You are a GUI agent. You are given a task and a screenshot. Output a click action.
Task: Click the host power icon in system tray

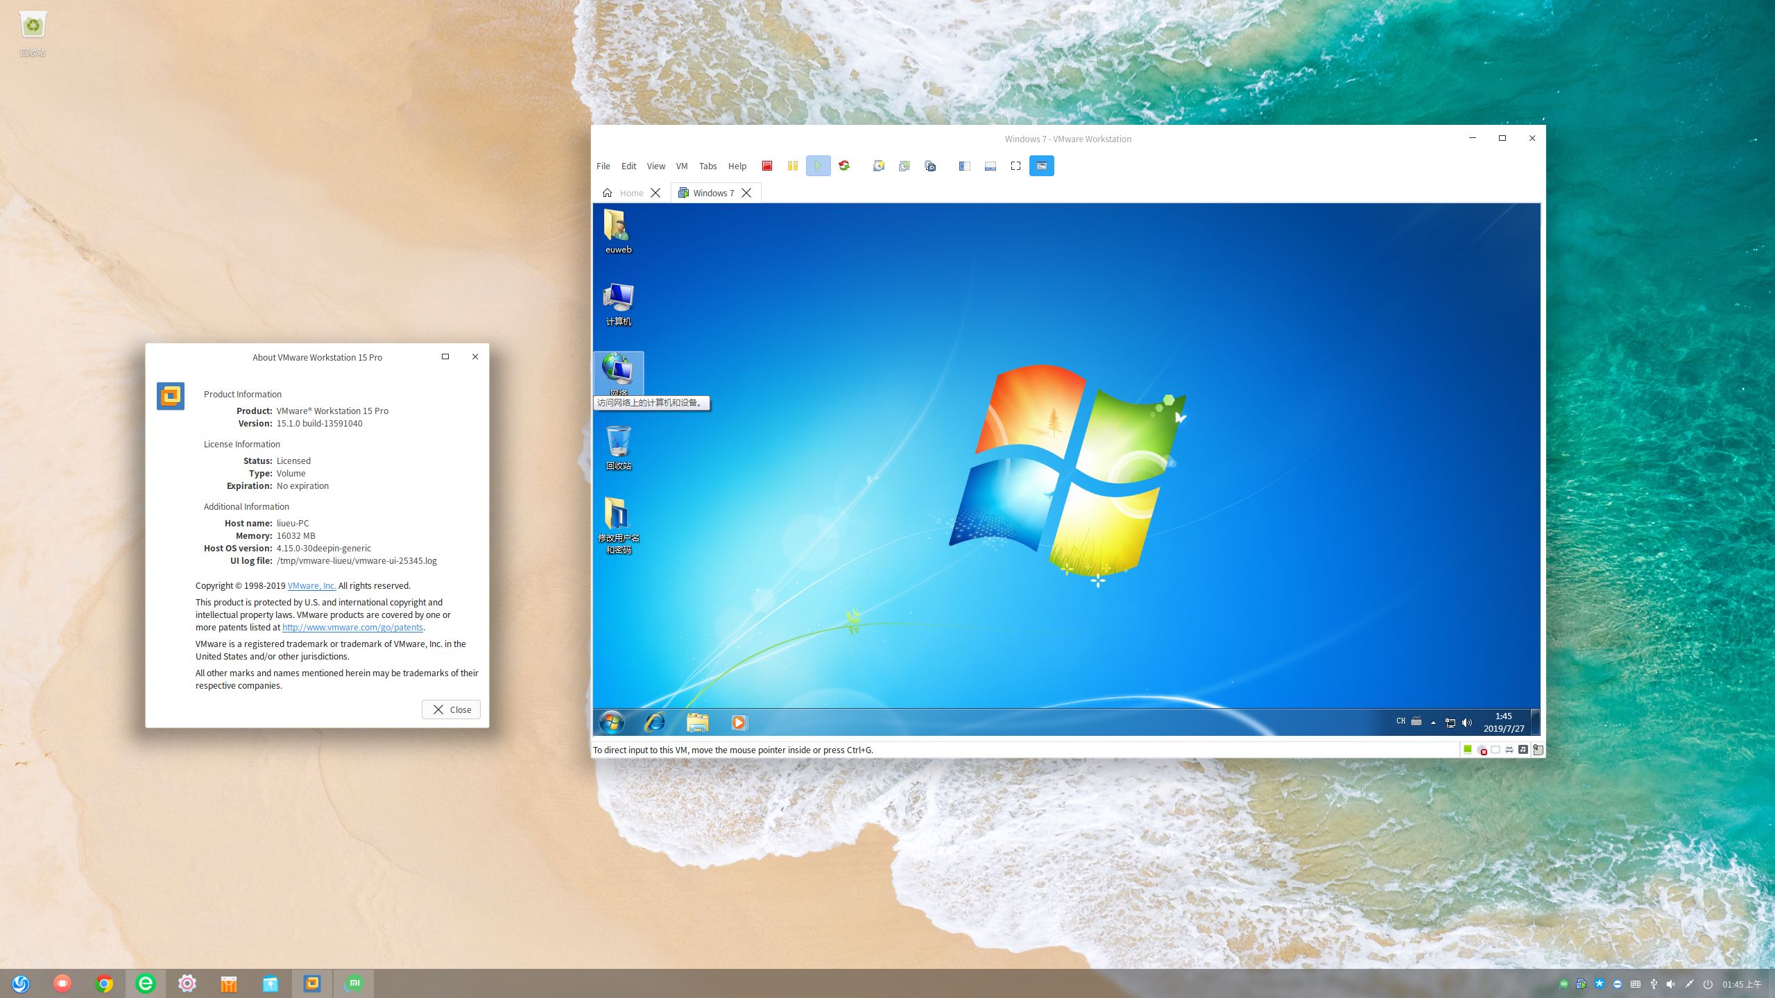click(1708, 984)
